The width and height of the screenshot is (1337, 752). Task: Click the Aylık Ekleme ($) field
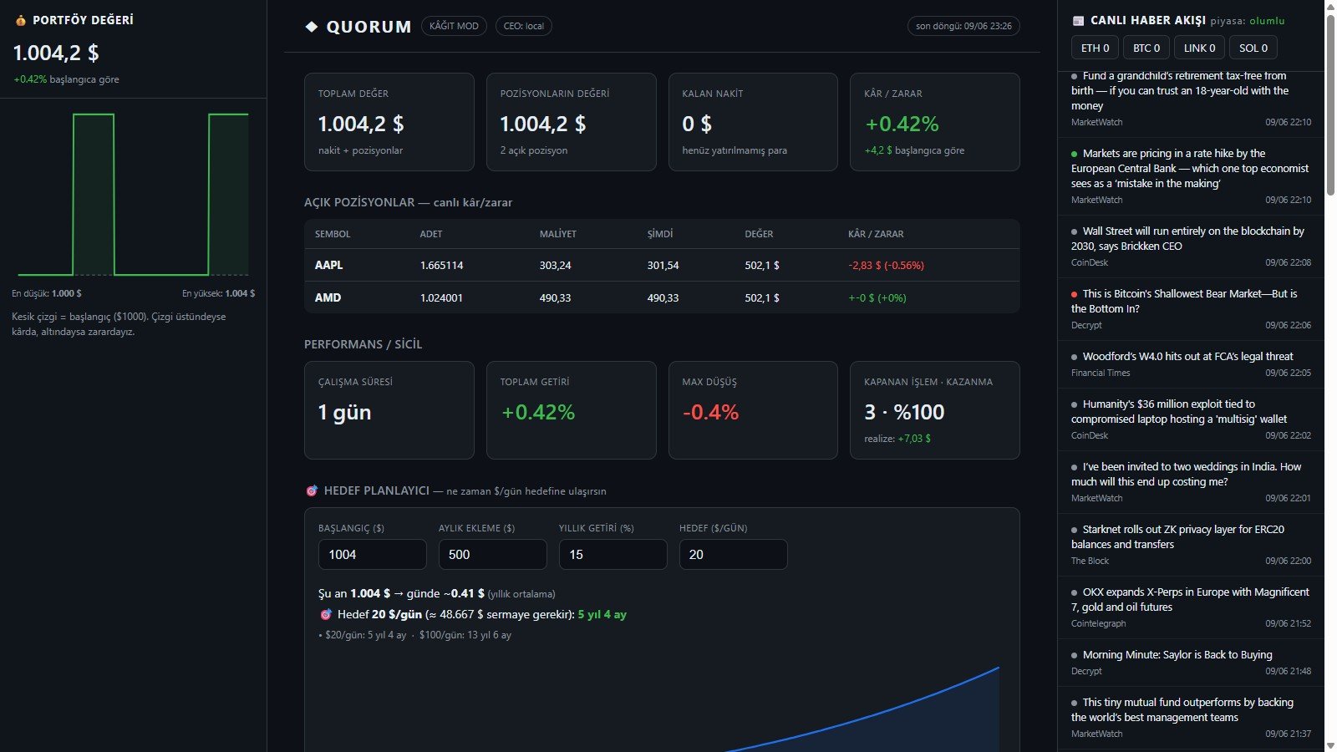[493, 555]
